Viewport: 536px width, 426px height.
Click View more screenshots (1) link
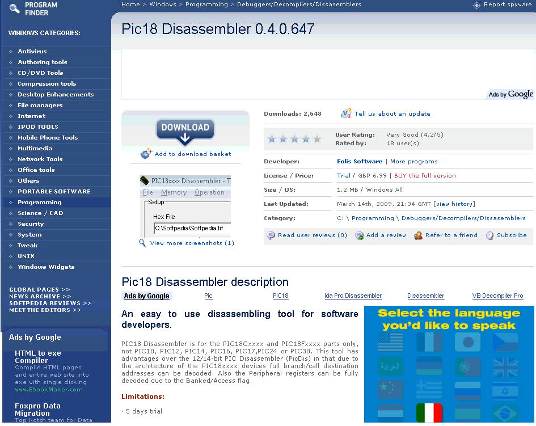(x=192, y=243)
